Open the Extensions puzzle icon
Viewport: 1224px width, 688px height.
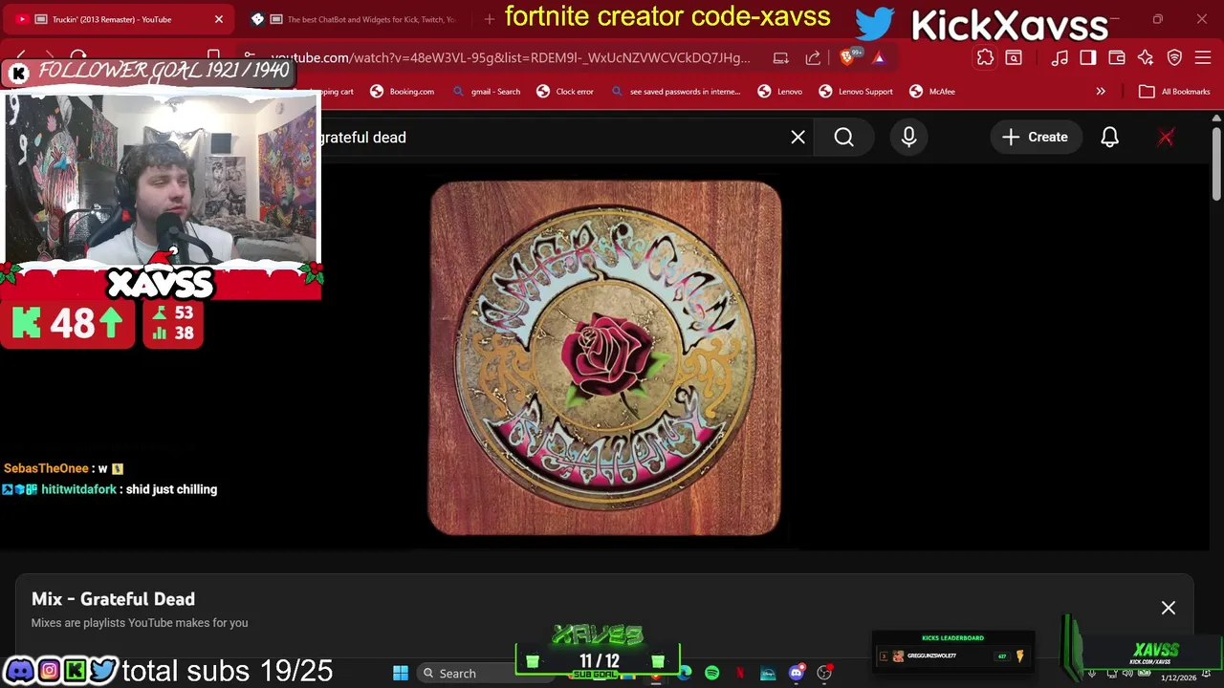tap(985, 58)
